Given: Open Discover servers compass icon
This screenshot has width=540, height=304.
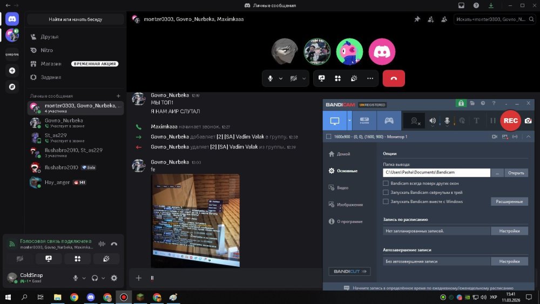Looking at the screenshot, I should coord(12,87).
